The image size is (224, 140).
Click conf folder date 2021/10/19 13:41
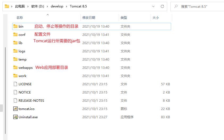point(96,35)
